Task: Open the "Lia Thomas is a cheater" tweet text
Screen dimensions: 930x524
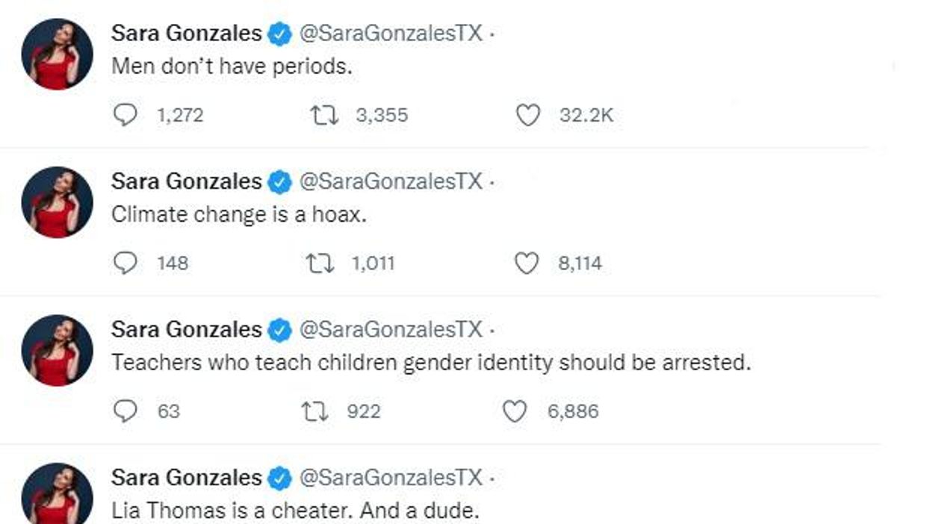Action: click(x=294, y=511)
